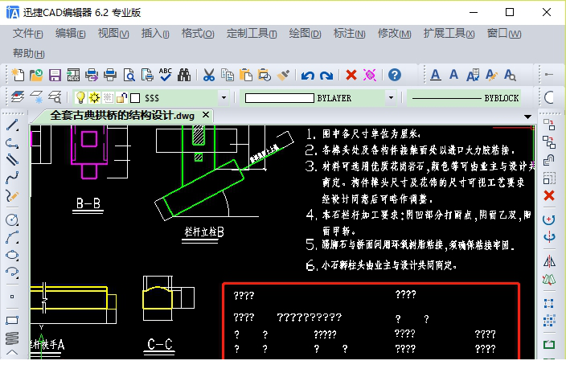Redo action with the blue arrow

click(326, 75)
